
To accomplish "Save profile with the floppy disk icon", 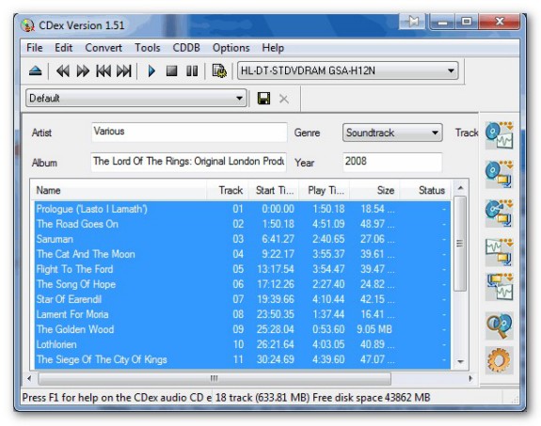I will point(264,99).
